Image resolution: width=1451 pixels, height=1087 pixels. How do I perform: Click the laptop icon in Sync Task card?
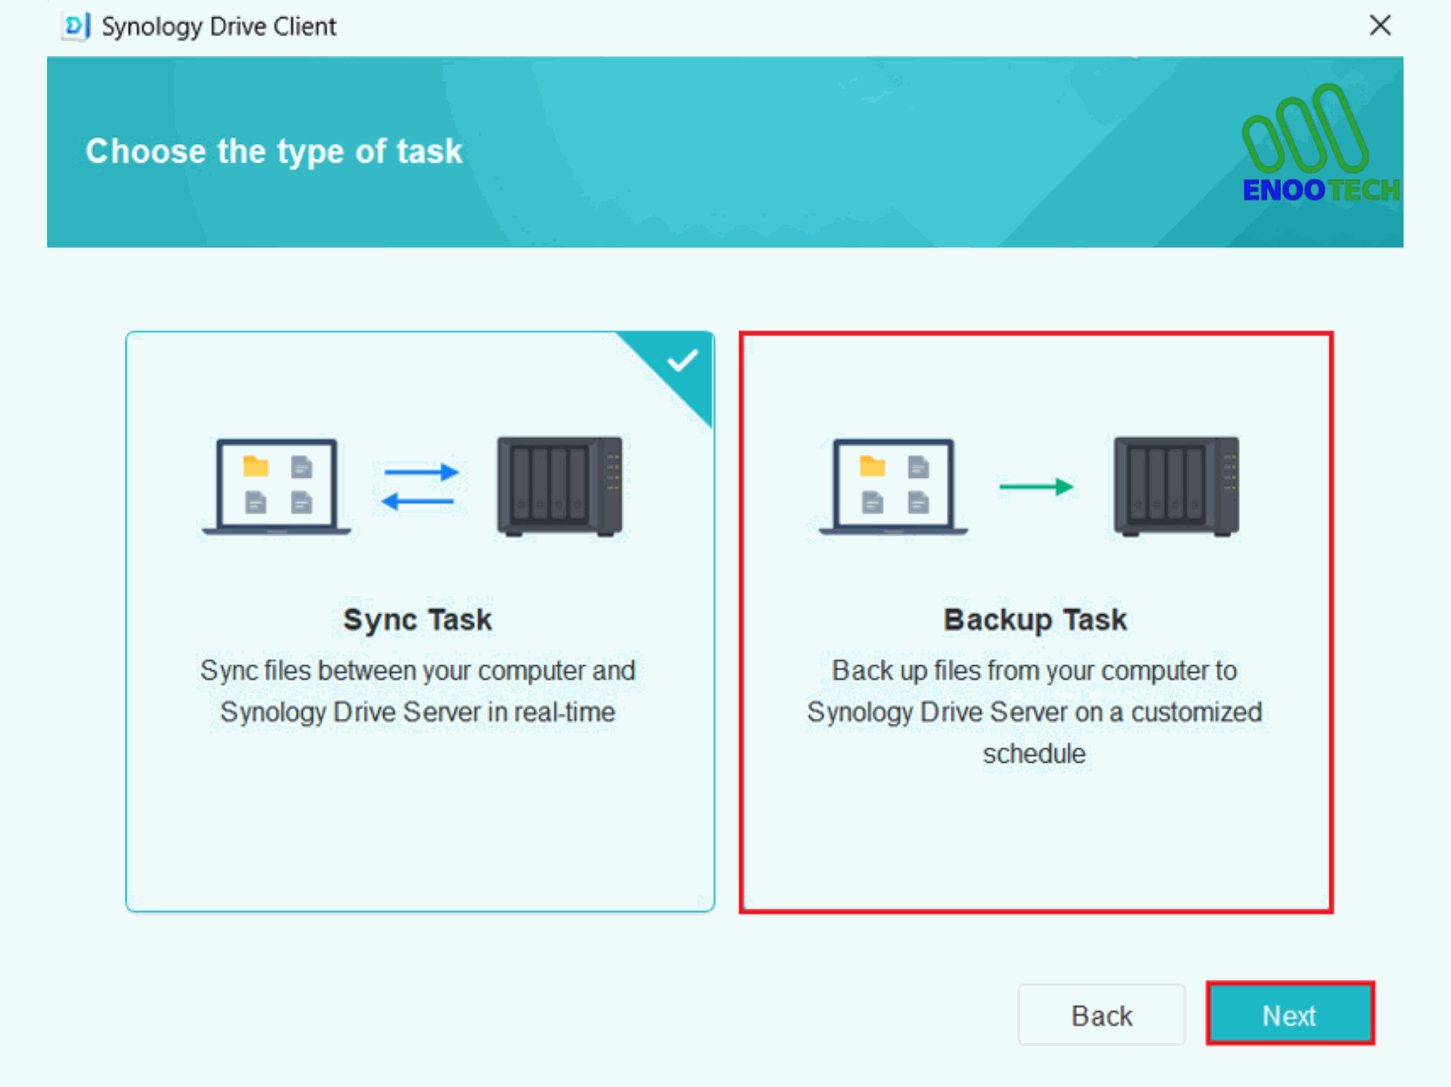pyautogui.click(x=277, y=488)
